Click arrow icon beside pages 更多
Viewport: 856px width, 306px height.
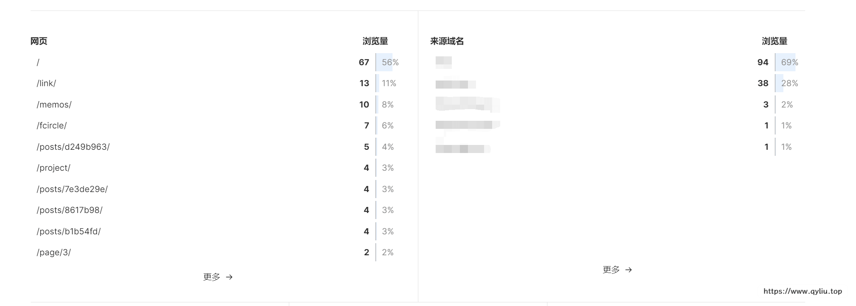229,277
